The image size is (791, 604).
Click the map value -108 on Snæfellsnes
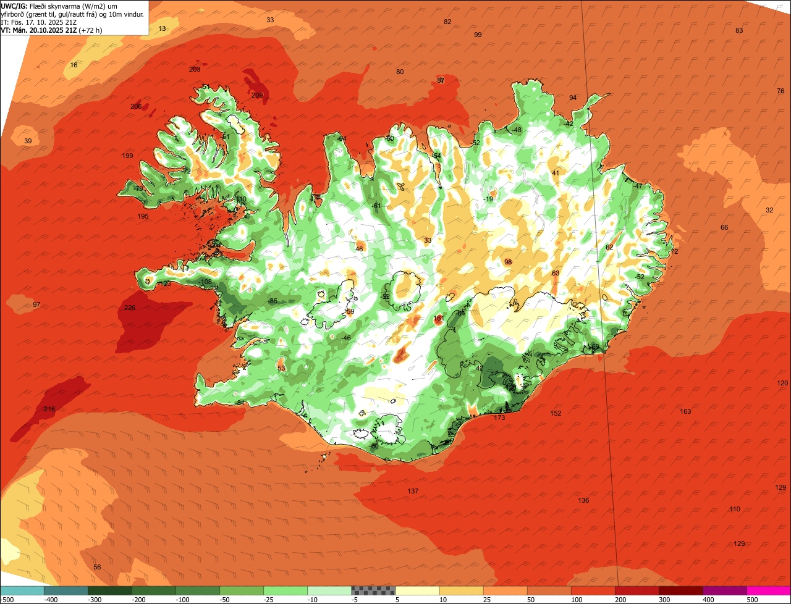(x=206, y=282)
